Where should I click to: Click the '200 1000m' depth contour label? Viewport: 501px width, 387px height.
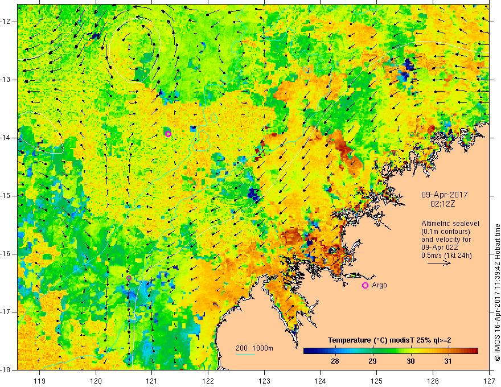point(254,348)
